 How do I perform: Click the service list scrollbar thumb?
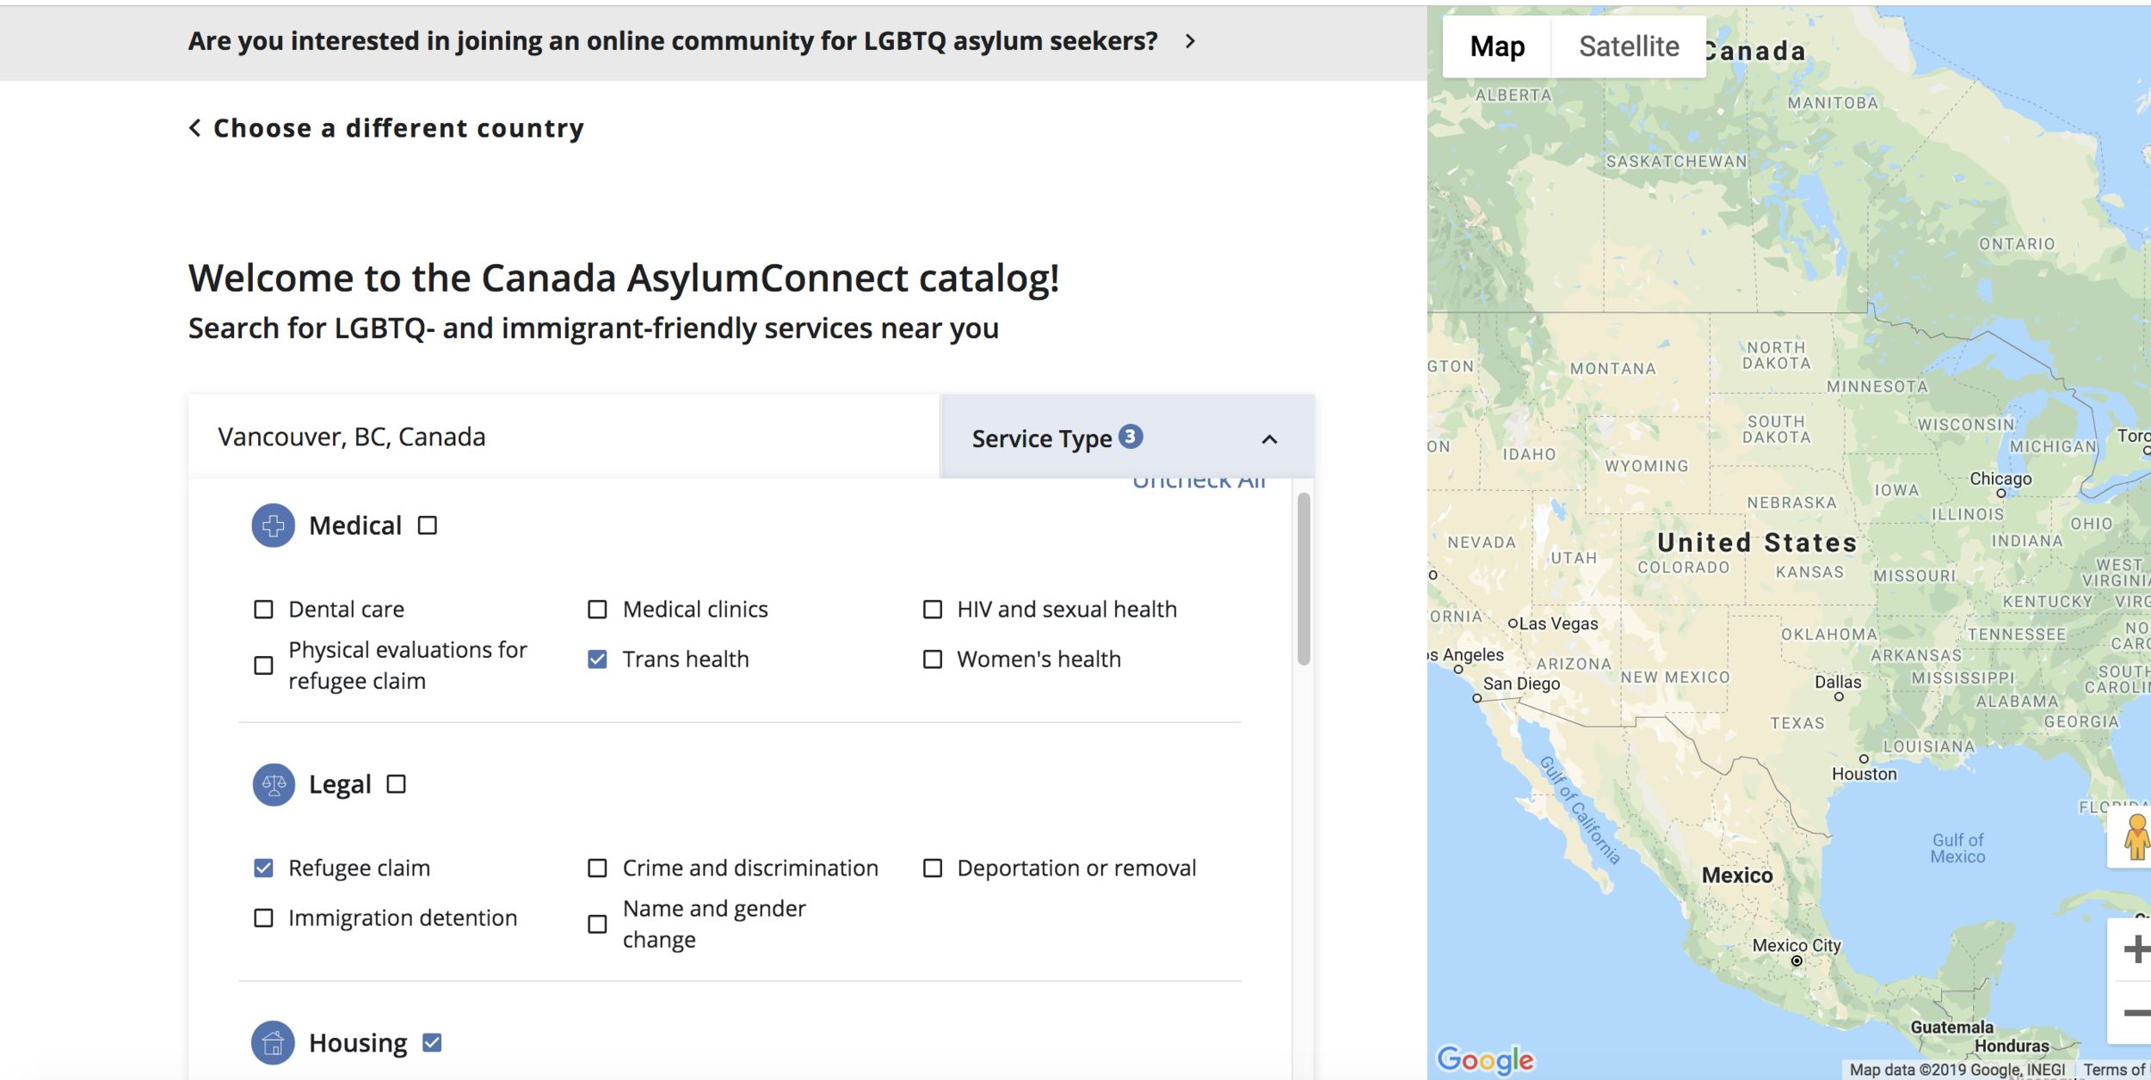click(1304, 579)
